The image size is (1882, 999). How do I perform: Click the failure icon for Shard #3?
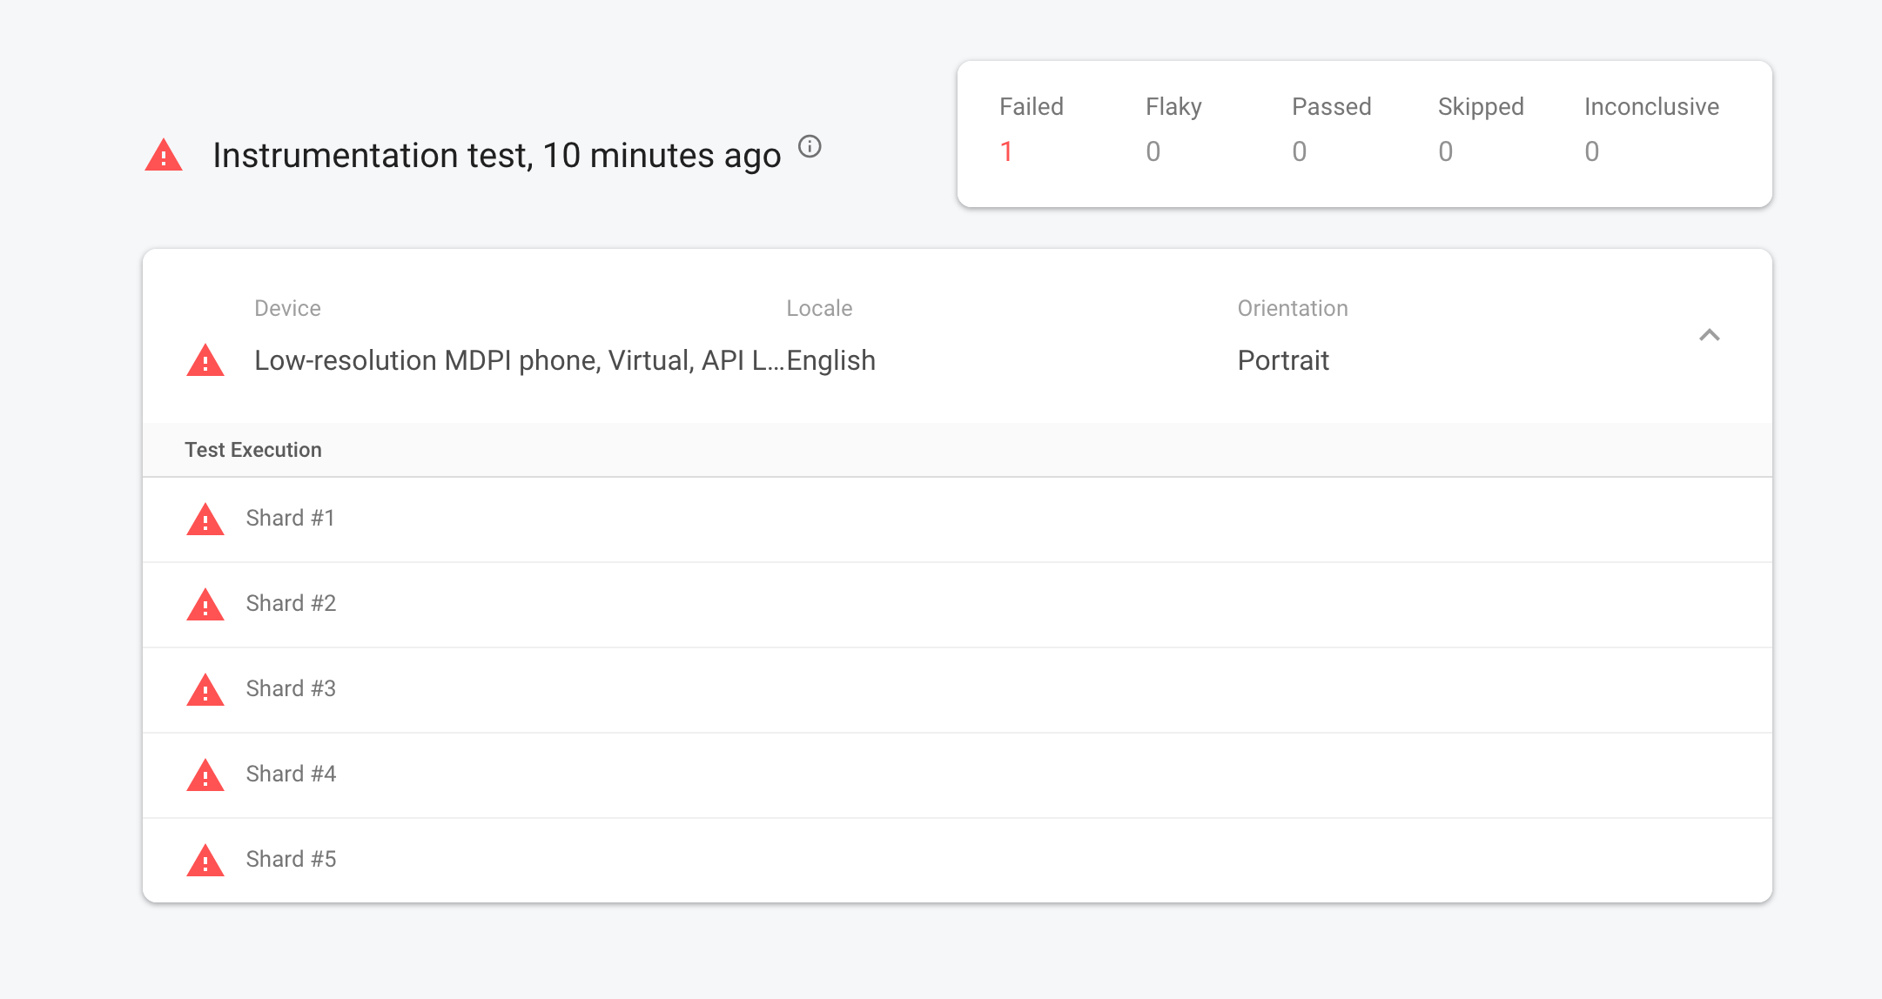(x=205, y=689)
